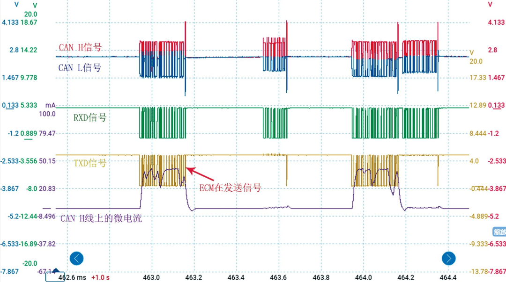Image resolution: width=506 pixels, height=282 pixels.
Task: Click the purple 20.83 current scale value
Action: 47,188
